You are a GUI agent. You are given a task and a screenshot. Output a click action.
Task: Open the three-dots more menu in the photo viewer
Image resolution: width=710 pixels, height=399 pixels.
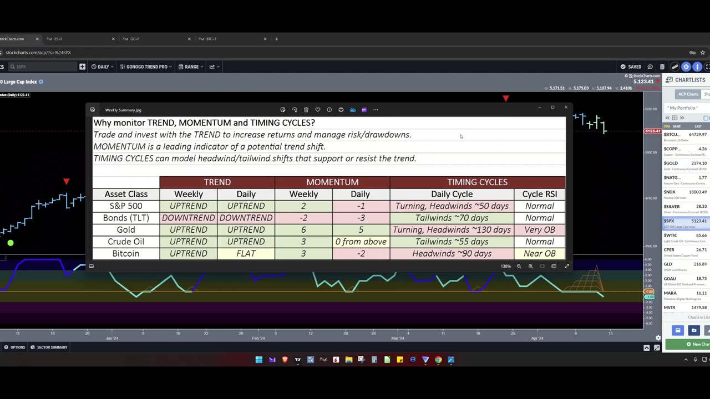(x=376, y=110)
